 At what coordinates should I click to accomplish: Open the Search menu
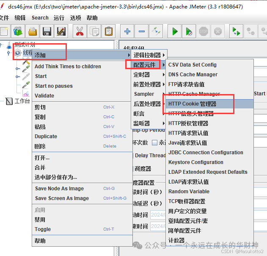coord(40,18)
